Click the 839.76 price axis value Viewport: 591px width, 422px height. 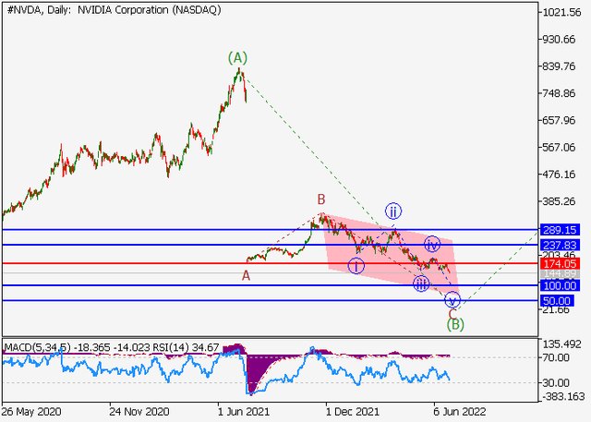(560, 66)
